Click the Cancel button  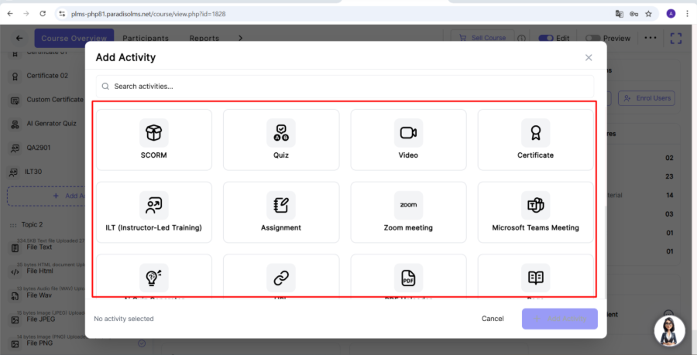click(x=493, y=319)
